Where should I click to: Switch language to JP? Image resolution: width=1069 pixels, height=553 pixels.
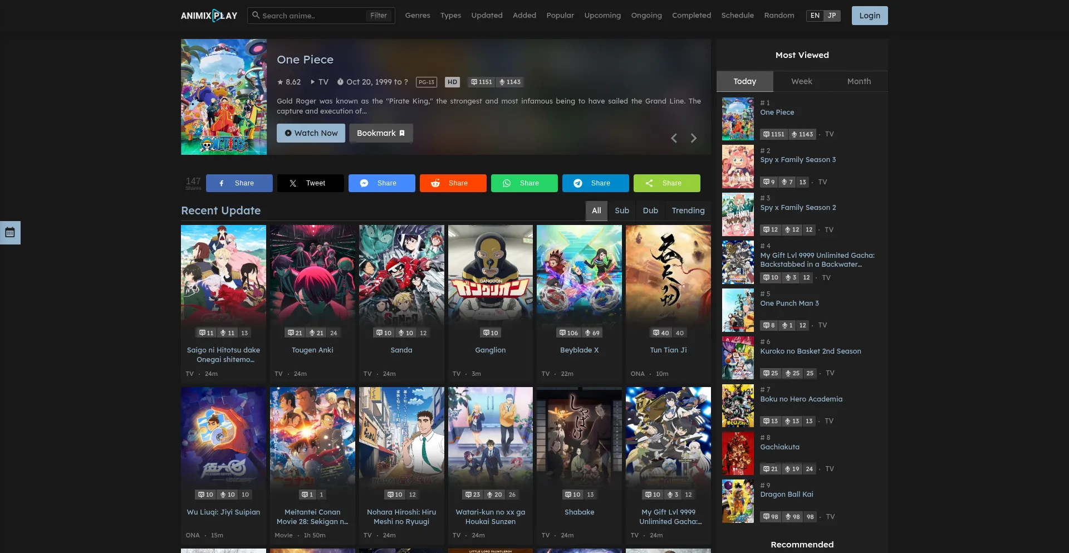pyautogui.click(x=832, y=16)
